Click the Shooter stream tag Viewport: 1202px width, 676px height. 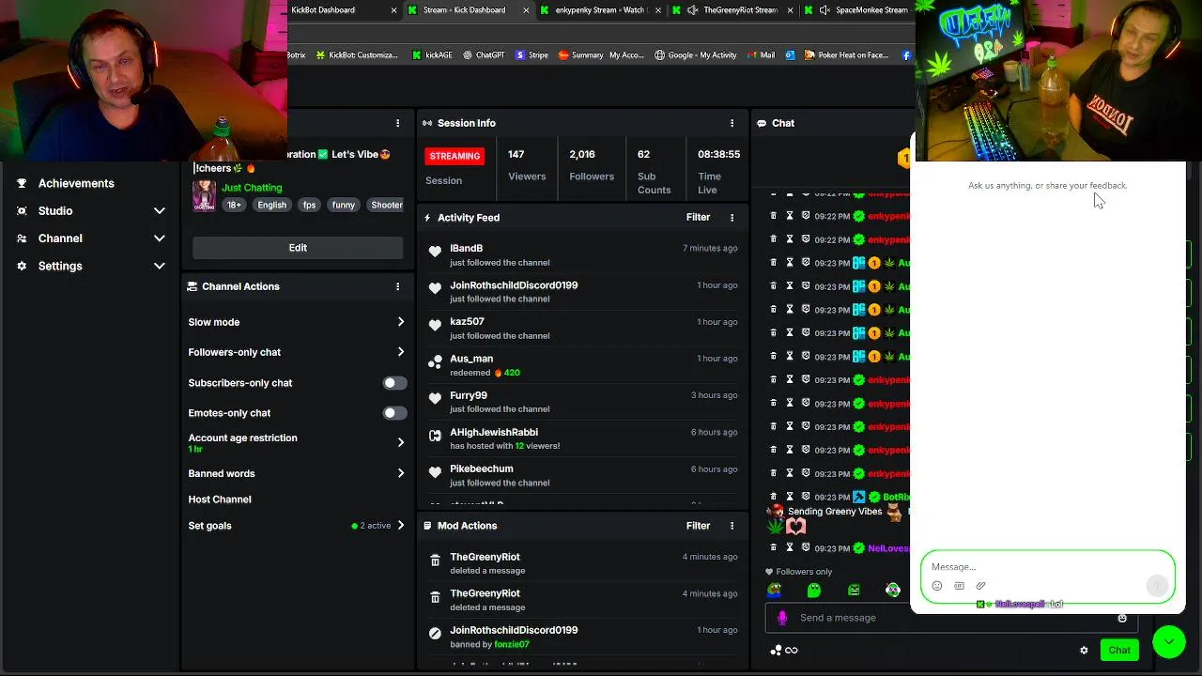387,205
